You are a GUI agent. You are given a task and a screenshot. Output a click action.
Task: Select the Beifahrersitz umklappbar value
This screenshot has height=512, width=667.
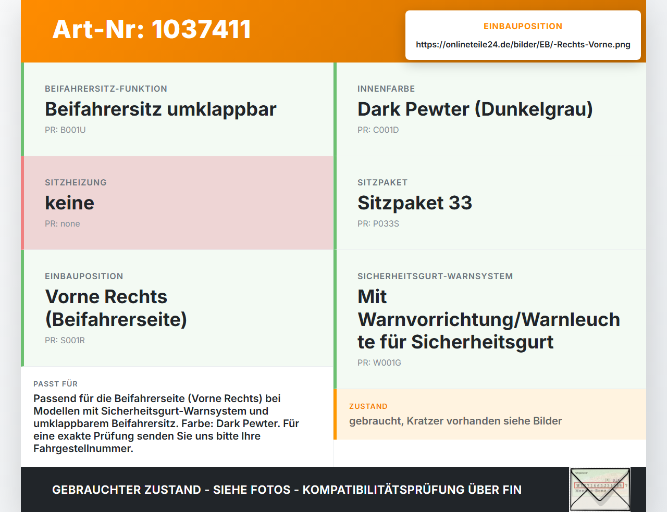coord(160,109)
